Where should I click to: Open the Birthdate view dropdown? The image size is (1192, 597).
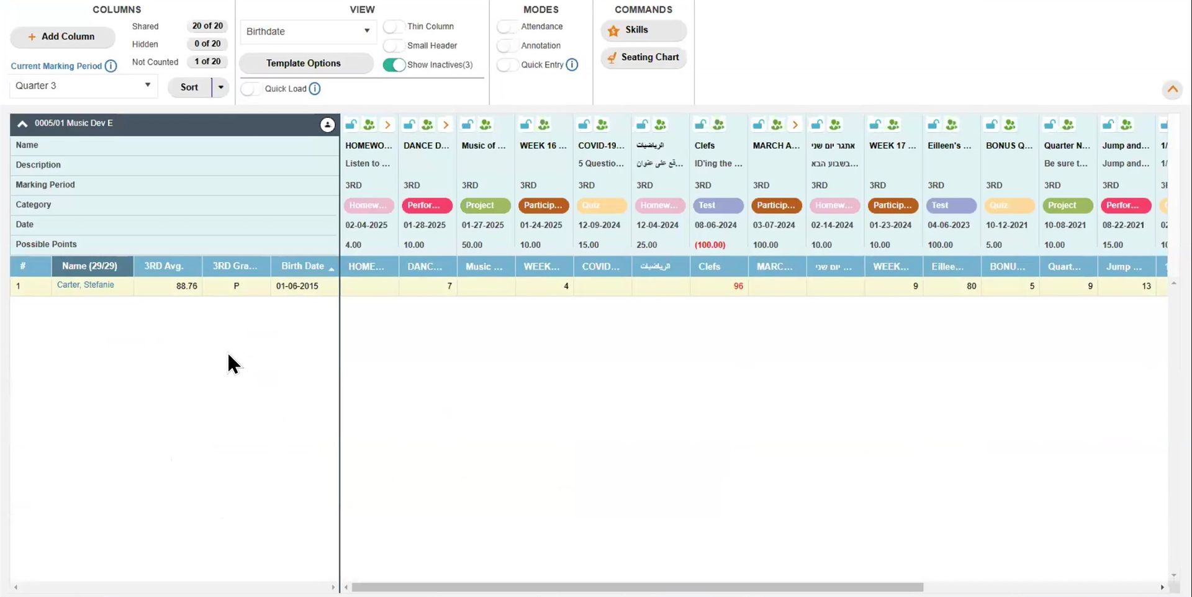[367, 31]
